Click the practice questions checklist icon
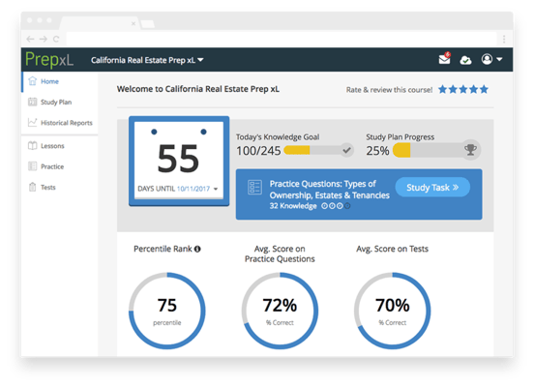Screen dimensions: 534x387 (x=254, y=188)
